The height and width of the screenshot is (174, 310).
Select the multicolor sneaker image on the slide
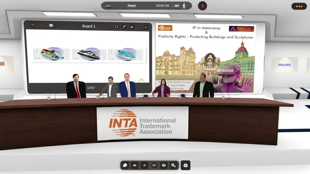click(51, 54)
